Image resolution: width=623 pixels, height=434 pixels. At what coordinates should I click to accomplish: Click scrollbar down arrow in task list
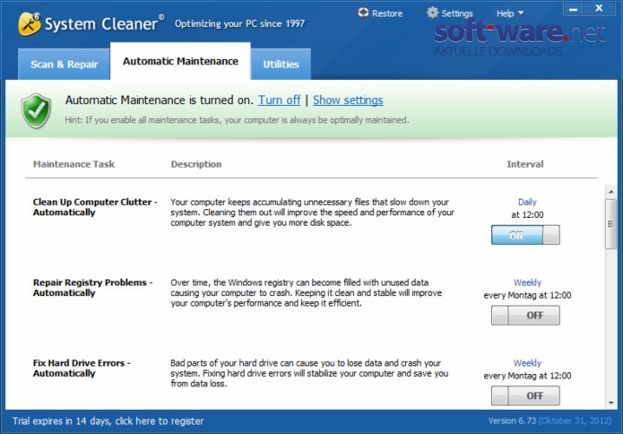coord(611,403)
